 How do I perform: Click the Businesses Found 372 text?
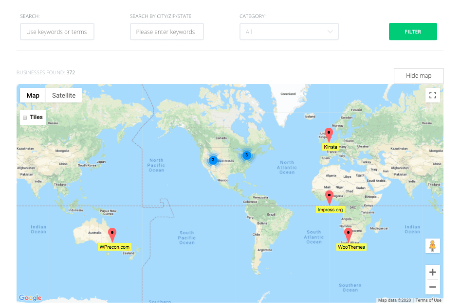point(46,72)
